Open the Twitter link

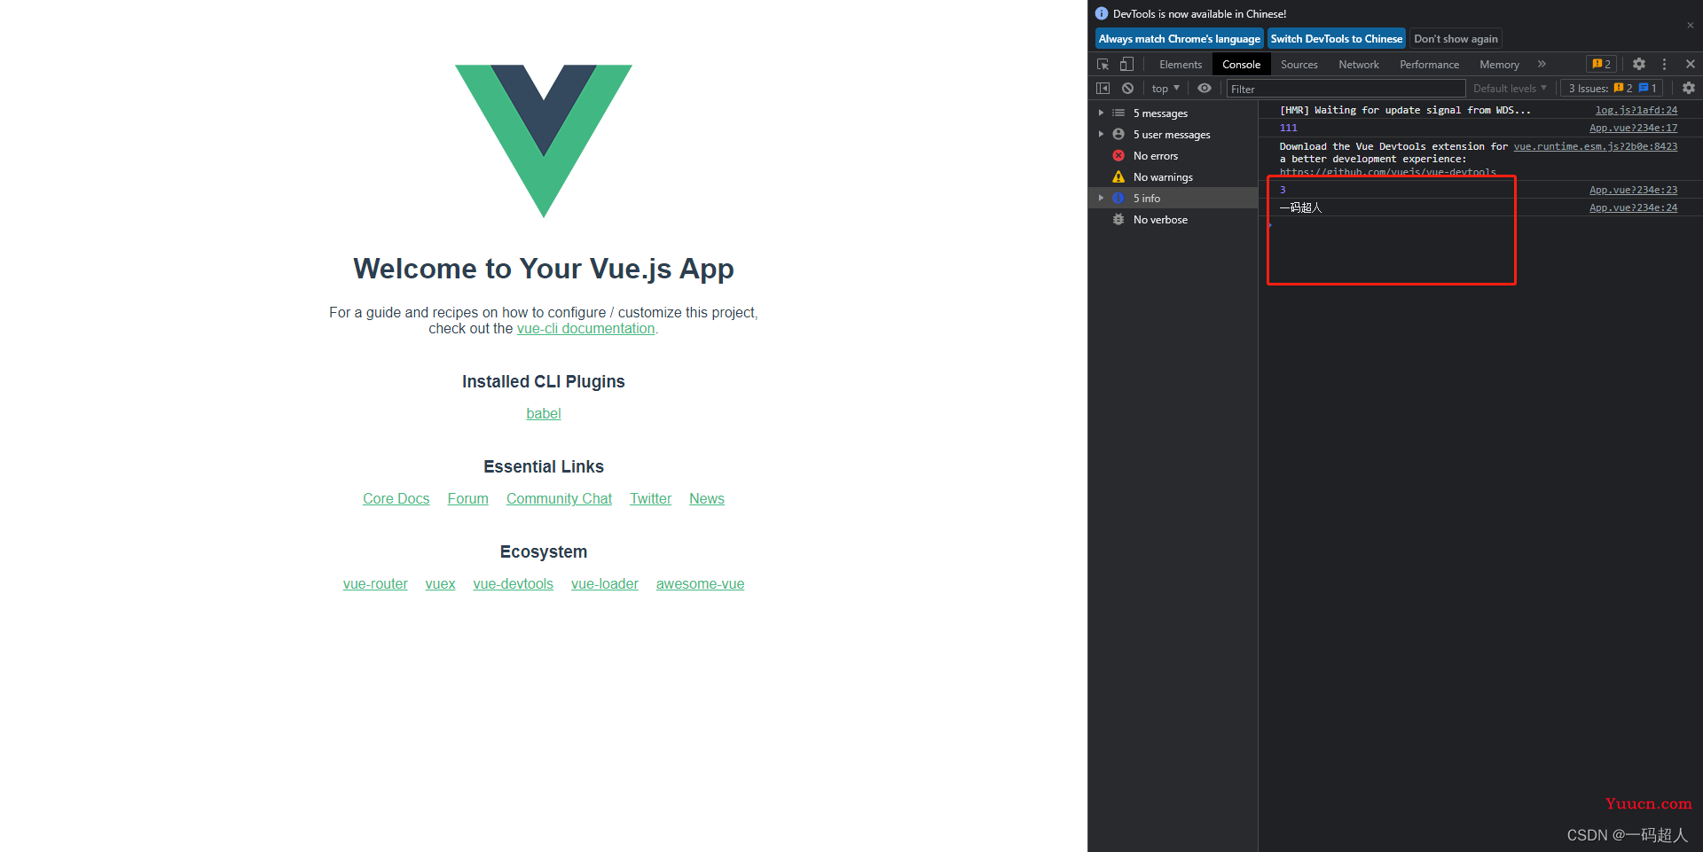tap(650, 498)
